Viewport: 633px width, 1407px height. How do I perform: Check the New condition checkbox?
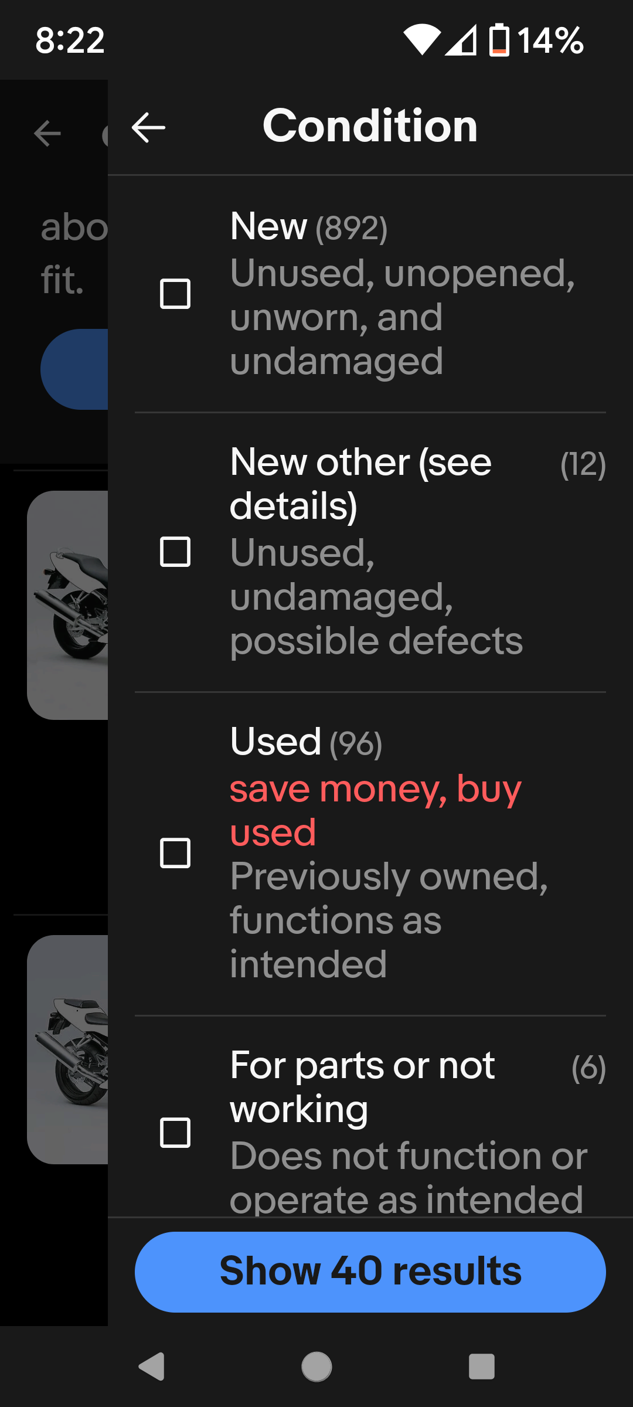click(x=175, y=294)
